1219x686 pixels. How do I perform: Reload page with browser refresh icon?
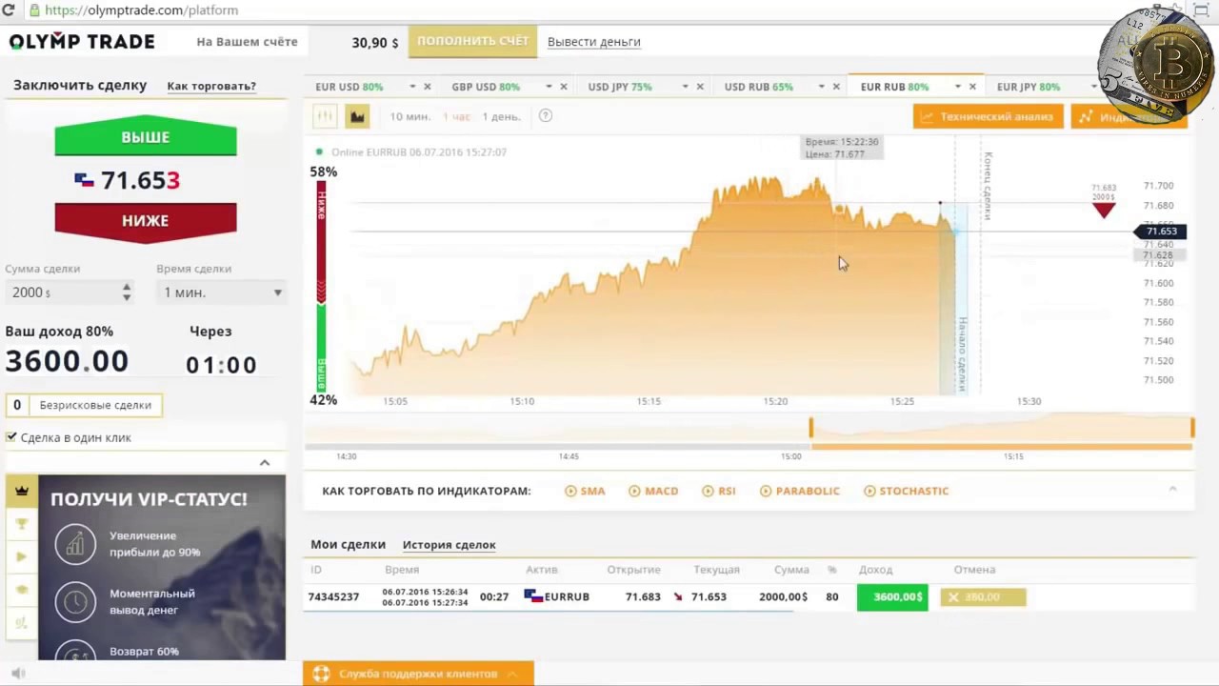[9, 10]
